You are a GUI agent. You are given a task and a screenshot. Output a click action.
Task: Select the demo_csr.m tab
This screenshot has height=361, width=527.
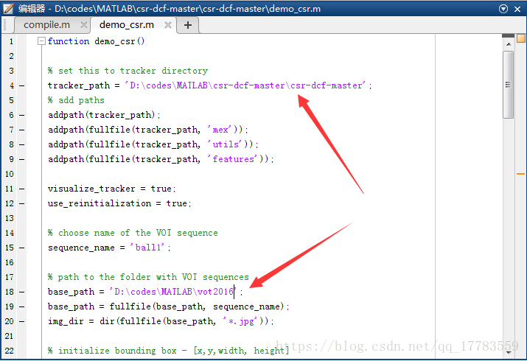(x=127, y=25)
